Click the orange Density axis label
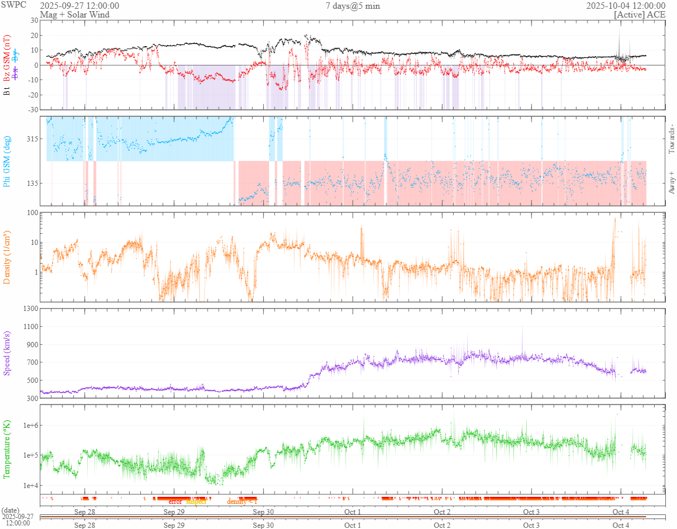 click(x=7, y=257)
